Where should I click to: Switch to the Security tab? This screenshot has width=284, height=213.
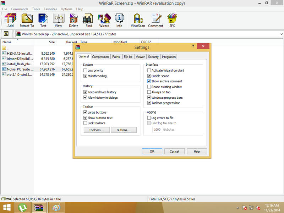153,57
